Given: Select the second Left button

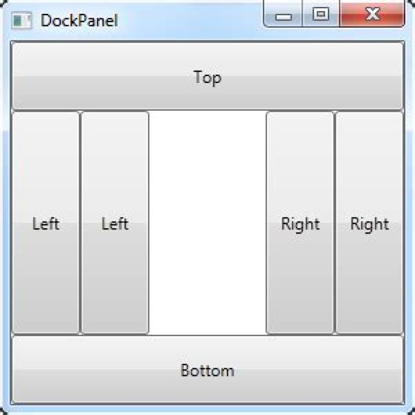Looking at the screenshot, I should point(115,223).
